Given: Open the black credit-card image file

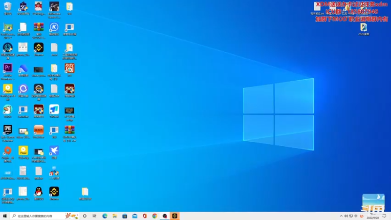Looking at the screenshot, I should pos(39,69).
